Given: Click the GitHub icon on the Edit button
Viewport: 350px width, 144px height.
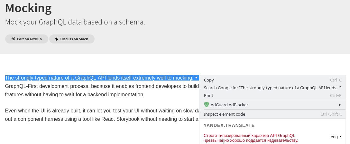Looking at the screenshot, I should click(14, 39).
